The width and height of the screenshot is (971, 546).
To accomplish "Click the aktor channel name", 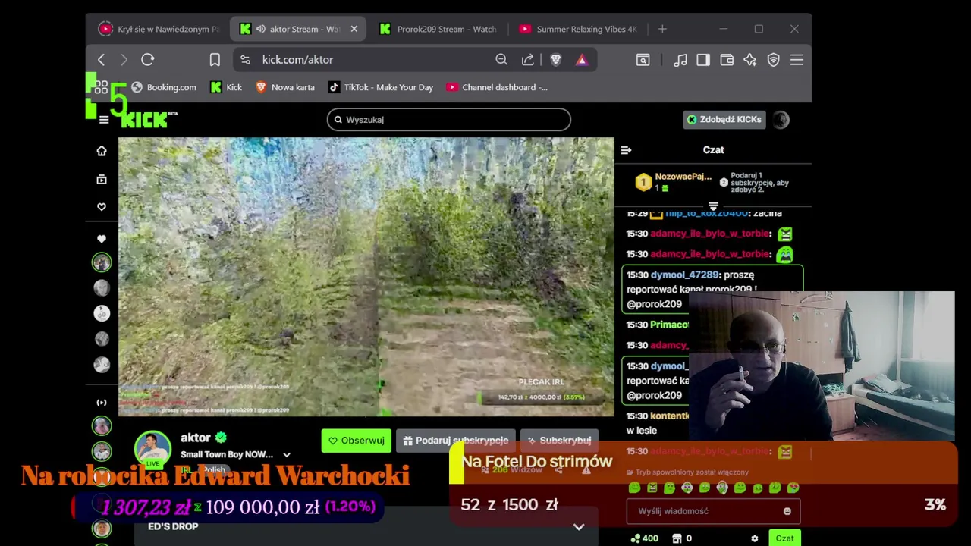I will point(195,438).
